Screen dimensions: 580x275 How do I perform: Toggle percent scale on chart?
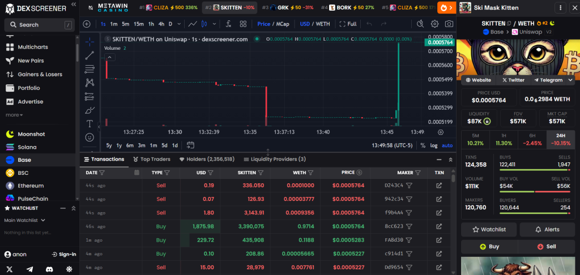(x=423, y=145)
